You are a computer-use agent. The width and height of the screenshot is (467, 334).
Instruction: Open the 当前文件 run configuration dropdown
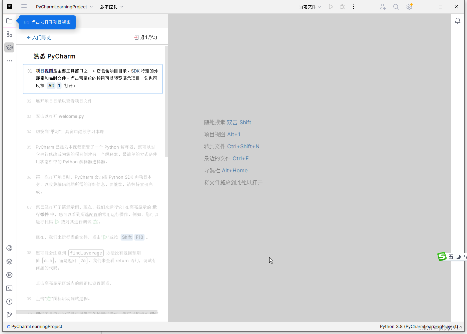coord(310,6)
